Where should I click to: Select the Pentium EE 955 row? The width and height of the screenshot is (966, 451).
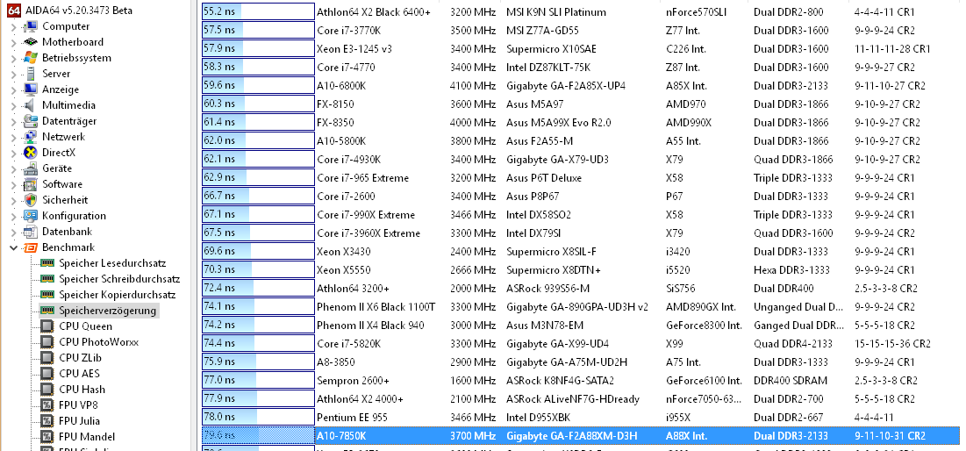(580, 417)
